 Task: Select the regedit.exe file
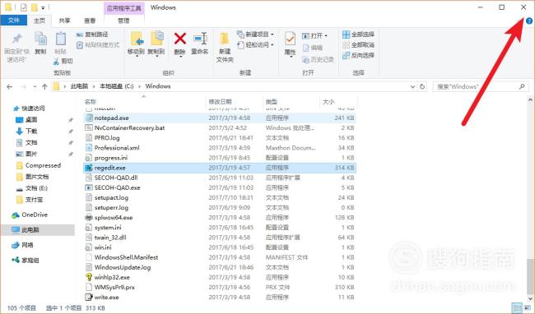[220, 168]
